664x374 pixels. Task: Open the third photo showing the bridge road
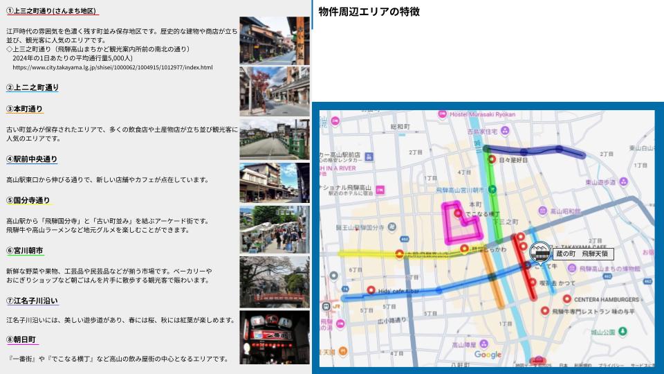(x=275, y=139)
